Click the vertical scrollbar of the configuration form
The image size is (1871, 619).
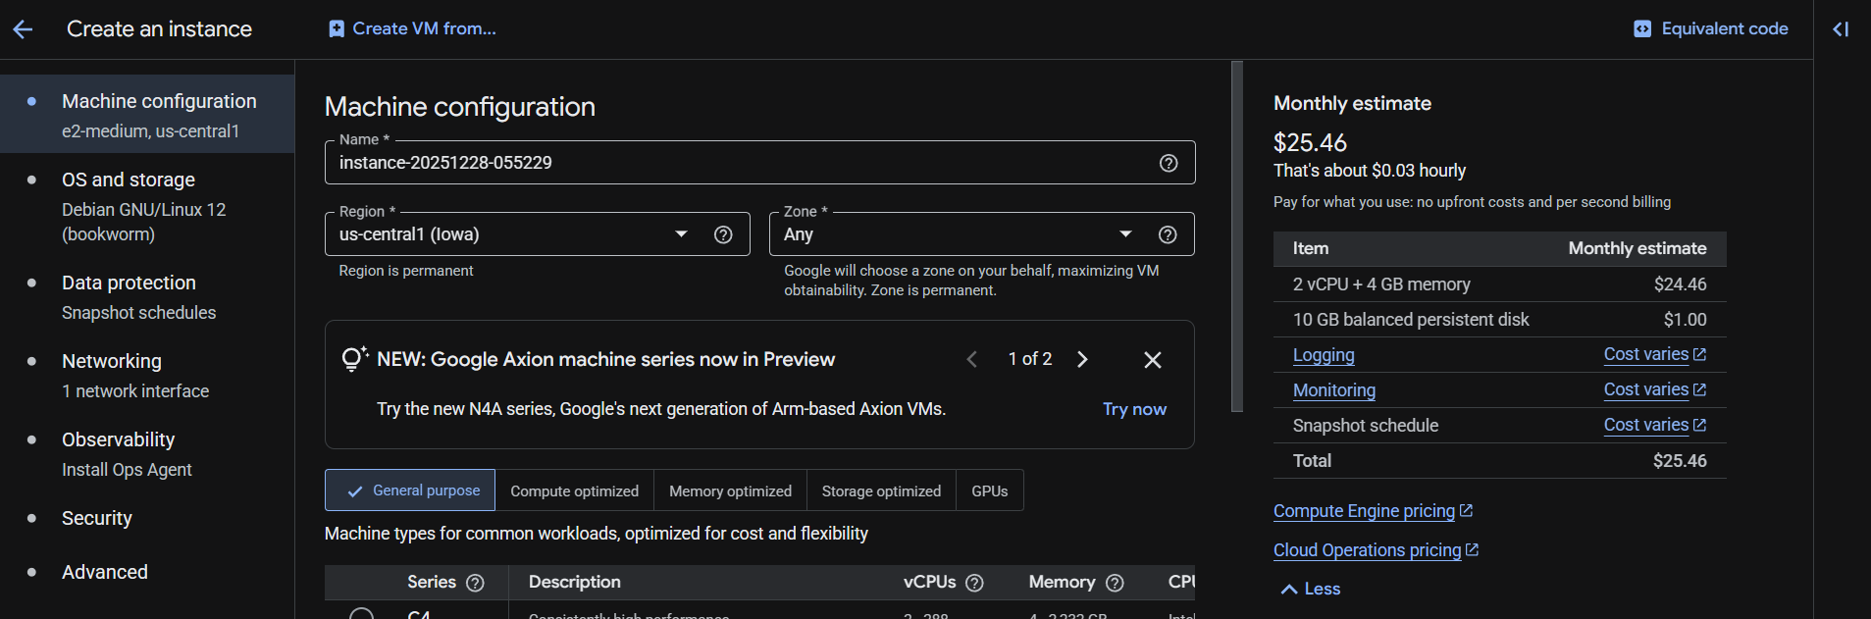1237,236
